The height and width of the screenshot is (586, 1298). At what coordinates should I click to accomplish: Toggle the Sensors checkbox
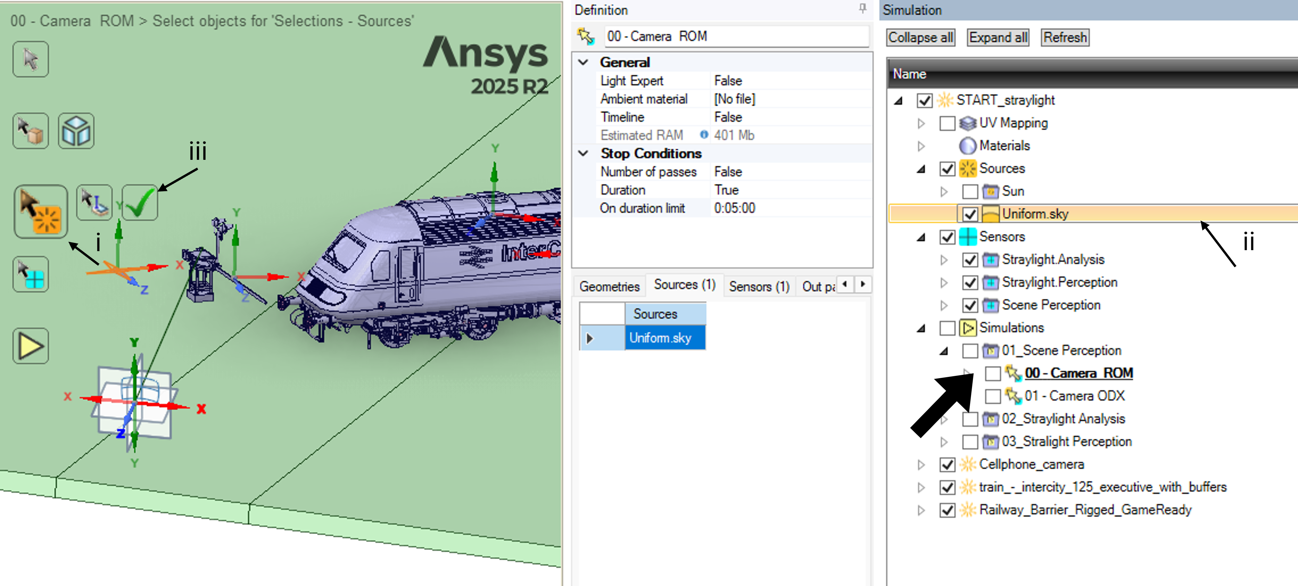947,237
